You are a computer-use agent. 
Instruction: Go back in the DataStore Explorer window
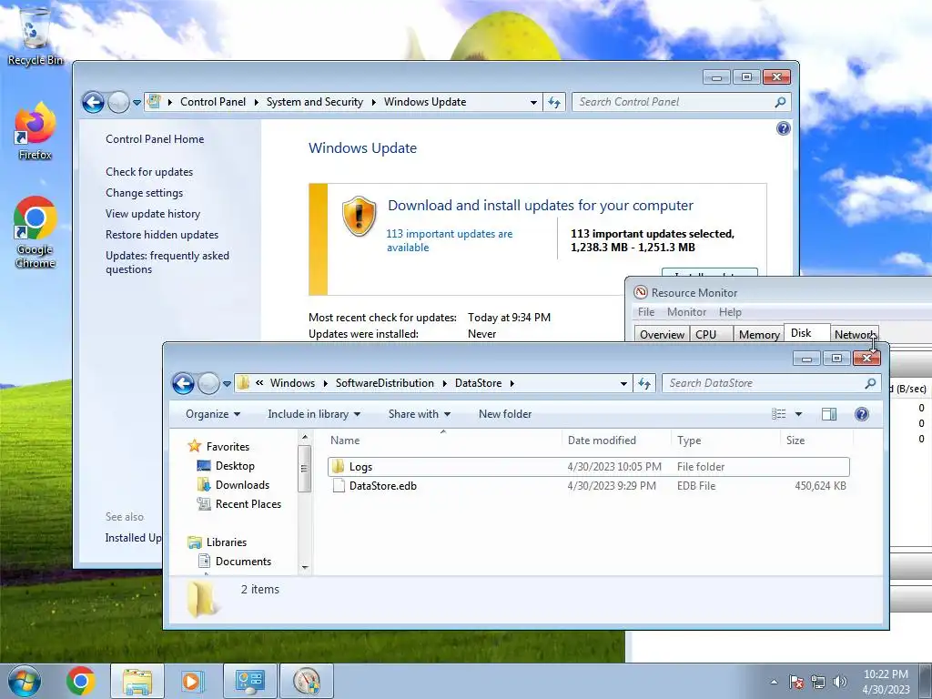click(183, 383)
